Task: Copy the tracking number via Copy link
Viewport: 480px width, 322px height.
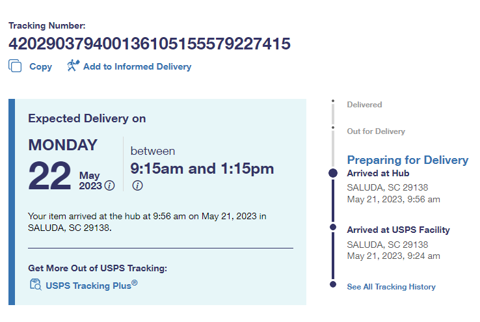Action: (40, 66)
